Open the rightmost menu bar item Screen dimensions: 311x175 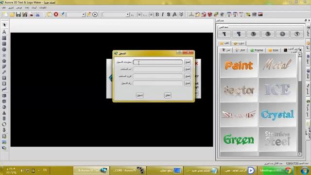[43, 8]
